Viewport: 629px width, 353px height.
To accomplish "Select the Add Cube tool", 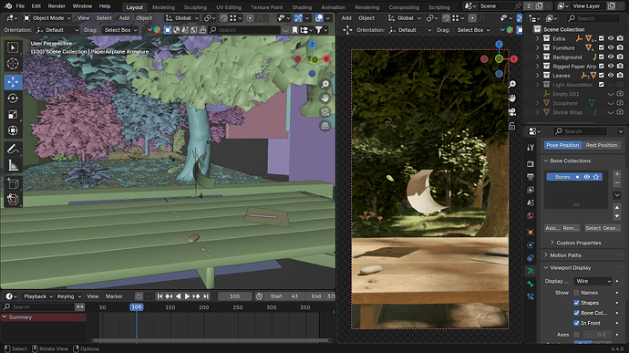I will (13, 183).
